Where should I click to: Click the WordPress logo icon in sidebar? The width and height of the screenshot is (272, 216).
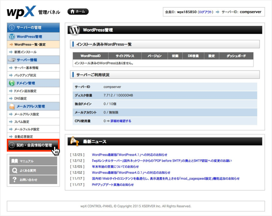pyautogui.click(x=12, y=37)
